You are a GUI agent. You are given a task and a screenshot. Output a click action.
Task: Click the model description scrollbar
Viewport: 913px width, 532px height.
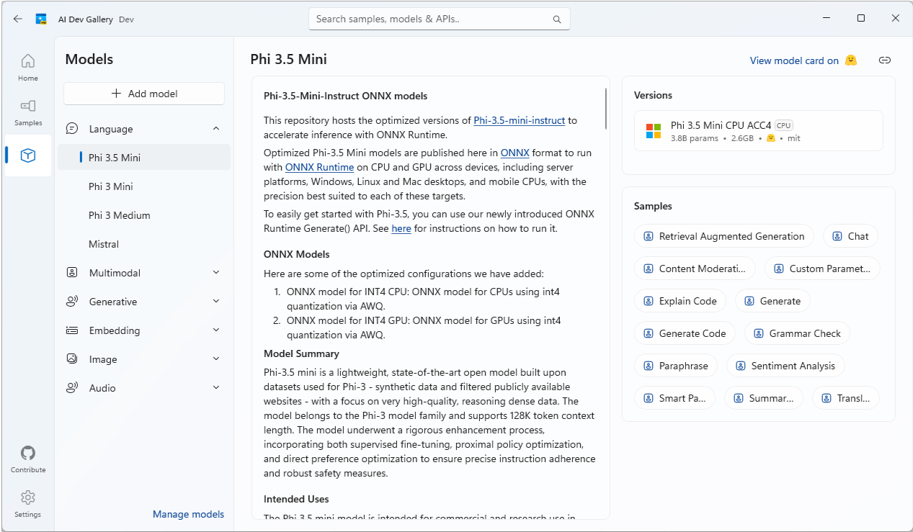click(606, 108)
